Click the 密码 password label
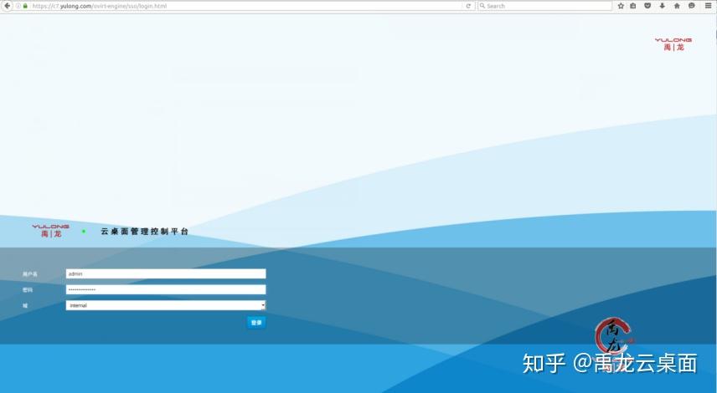 (28, 290)
